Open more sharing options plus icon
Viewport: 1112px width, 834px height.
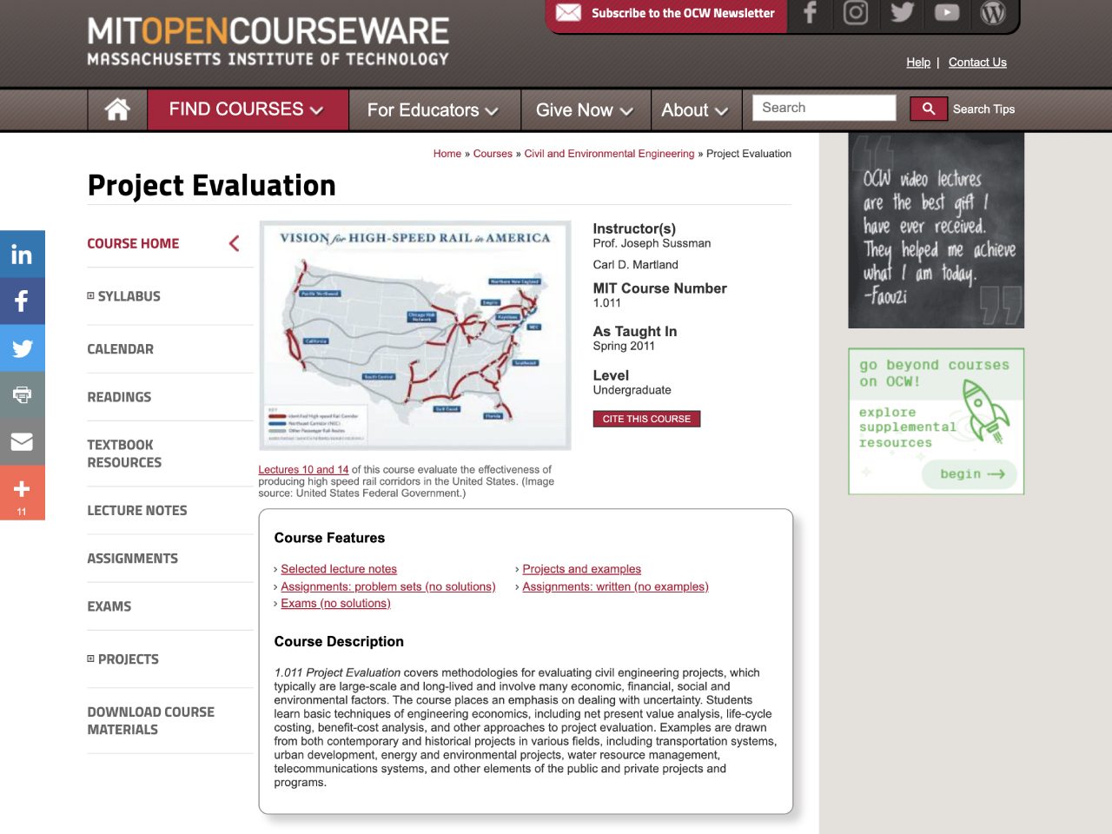(x=23, y=493)
